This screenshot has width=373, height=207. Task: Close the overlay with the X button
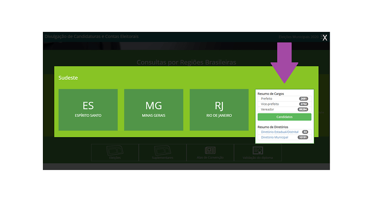click(x=325, y=38)
